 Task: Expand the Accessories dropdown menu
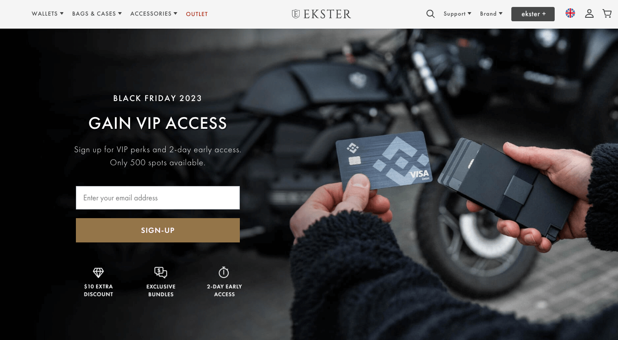click(154, 14)
